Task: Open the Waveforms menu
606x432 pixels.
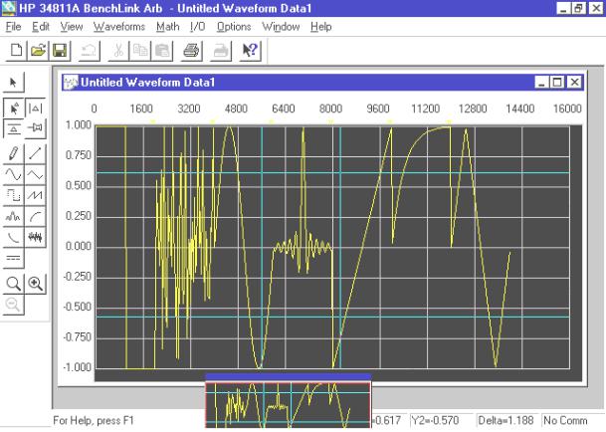Action: [119, 27]
